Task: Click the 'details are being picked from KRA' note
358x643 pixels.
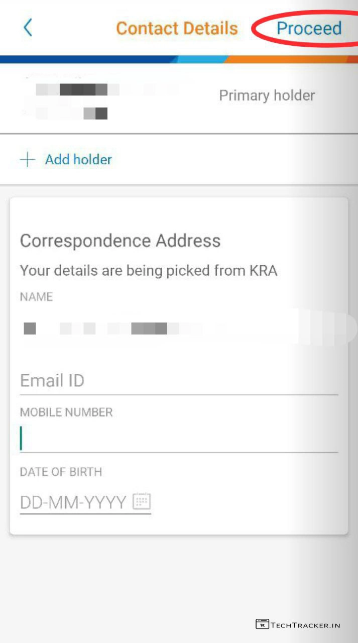Action: coord(149,271)
